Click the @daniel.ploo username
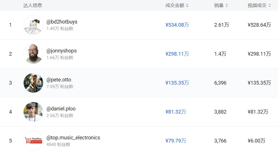Image resolution: width=278 pixels, height=152 pixels. coord(61,109)
